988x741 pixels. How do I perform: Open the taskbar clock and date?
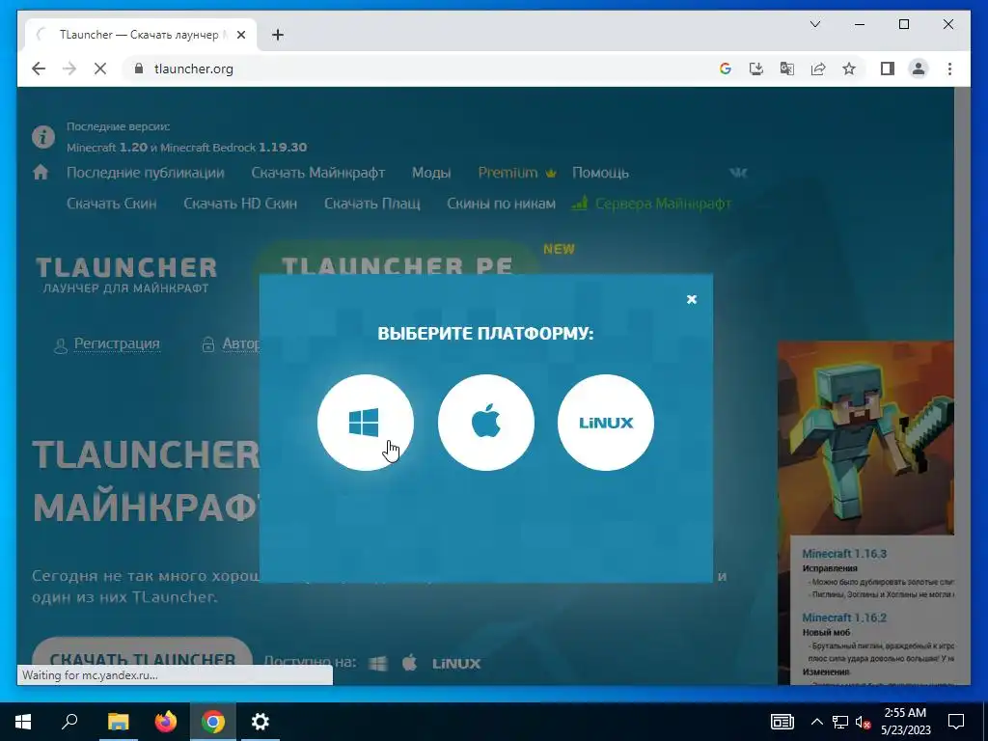pos(905,722)
